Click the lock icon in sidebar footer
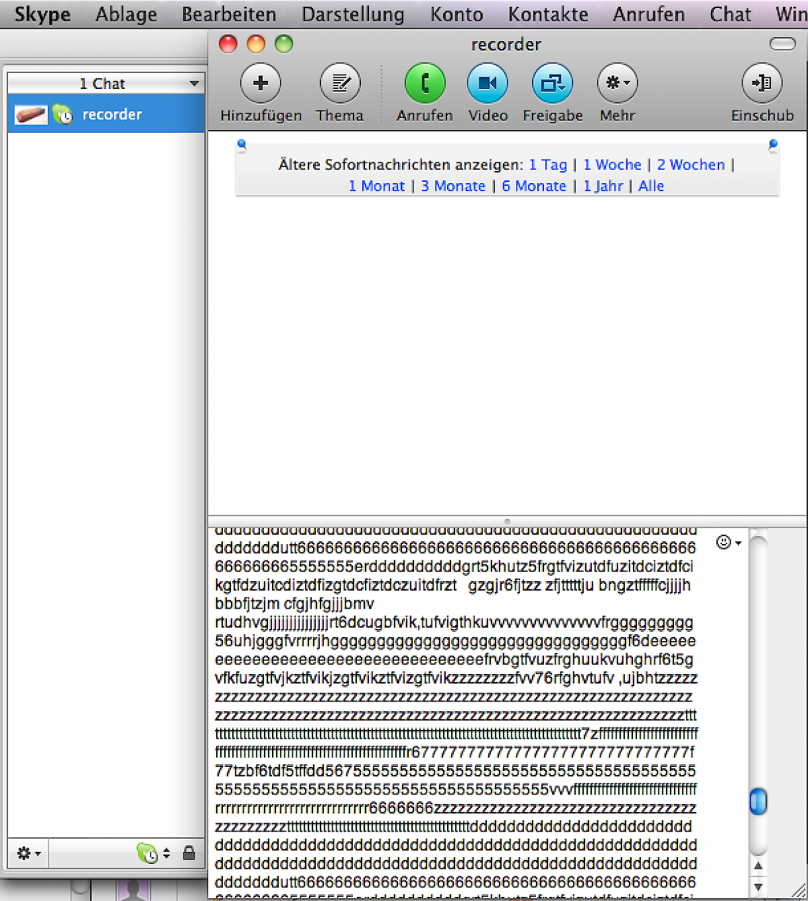808x901 pixels. (189, 853)
